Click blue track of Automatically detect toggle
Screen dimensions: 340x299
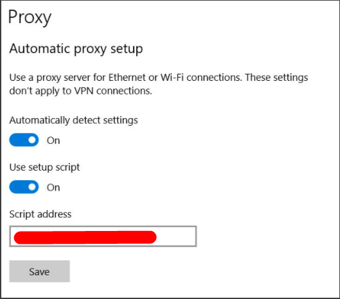[x=19, y=140]
